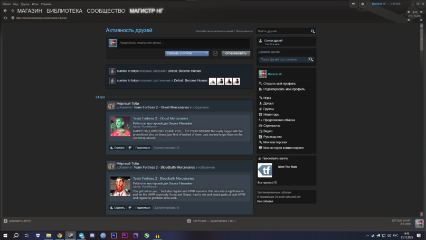Open File Explorer from the taskbar

pyautogui.click(x=49, y=235)
